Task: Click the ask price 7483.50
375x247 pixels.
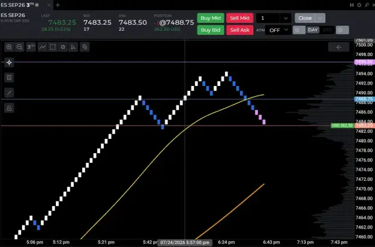Action: (x=133, y=22)
